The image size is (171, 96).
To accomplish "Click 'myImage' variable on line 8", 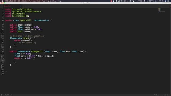I will (29, 25).
